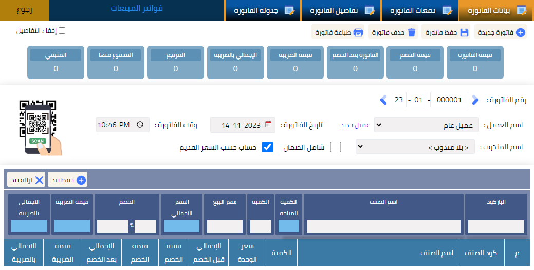Open the تفاصيل الفاتورة tab
534x270 pixels.
click(341, 10)
